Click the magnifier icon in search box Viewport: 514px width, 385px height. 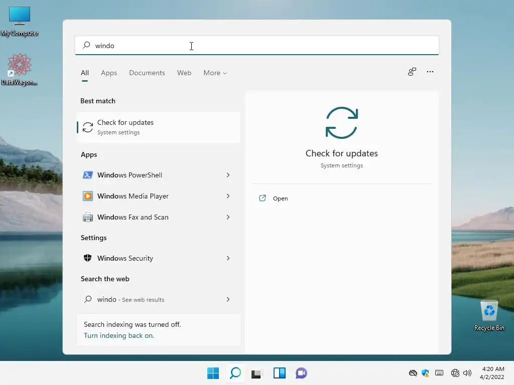pos(86,45)
